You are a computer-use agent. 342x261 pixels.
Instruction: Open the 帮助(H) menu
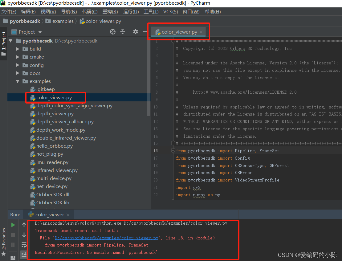point(213,12)
